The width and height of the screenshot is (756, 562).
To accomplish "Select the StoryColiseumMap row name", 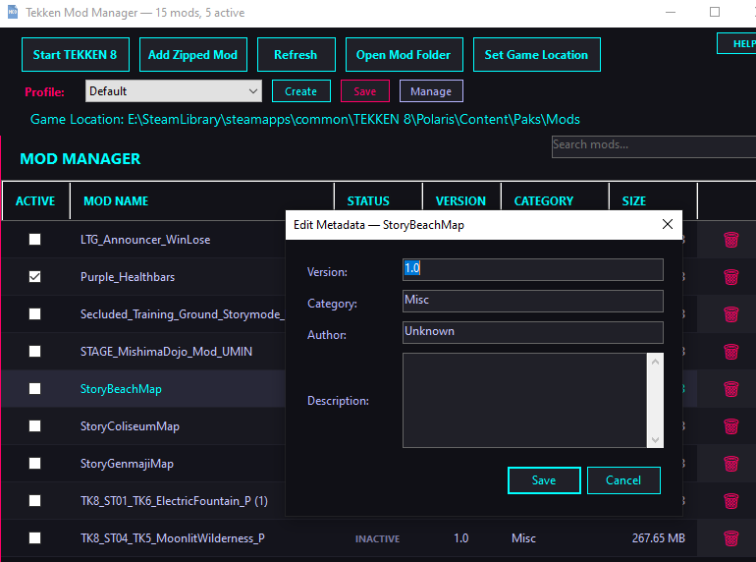I will 130,426.
